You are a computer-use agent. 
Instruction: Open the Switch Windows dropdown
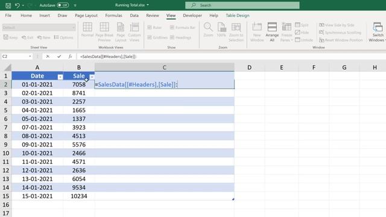tap(378, 32)
